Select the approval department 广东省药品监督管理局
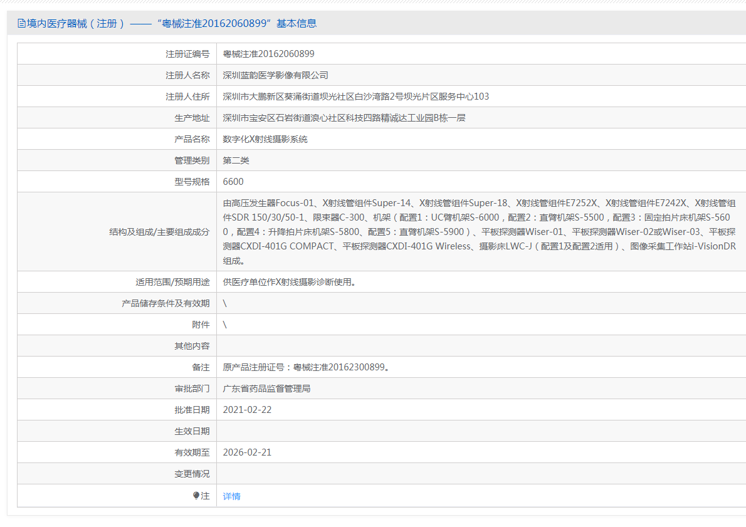Image resolution: width=746 pixels, height=527 pixels. pos(266,389)
